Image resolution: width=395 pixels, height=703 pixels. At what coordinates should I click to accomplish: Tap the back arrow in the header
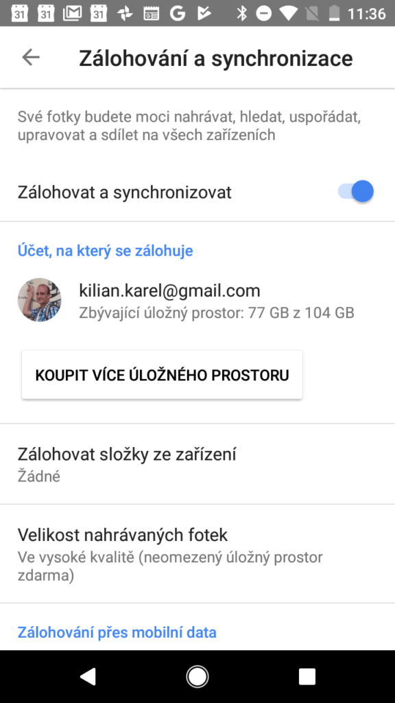point(31,58)
